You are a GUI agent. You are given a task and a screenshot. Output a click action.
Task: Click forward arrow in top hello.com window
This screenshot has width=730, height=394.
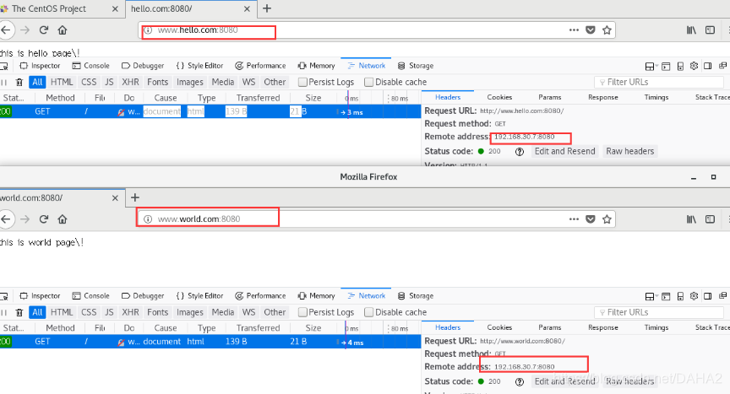point(25,30)
